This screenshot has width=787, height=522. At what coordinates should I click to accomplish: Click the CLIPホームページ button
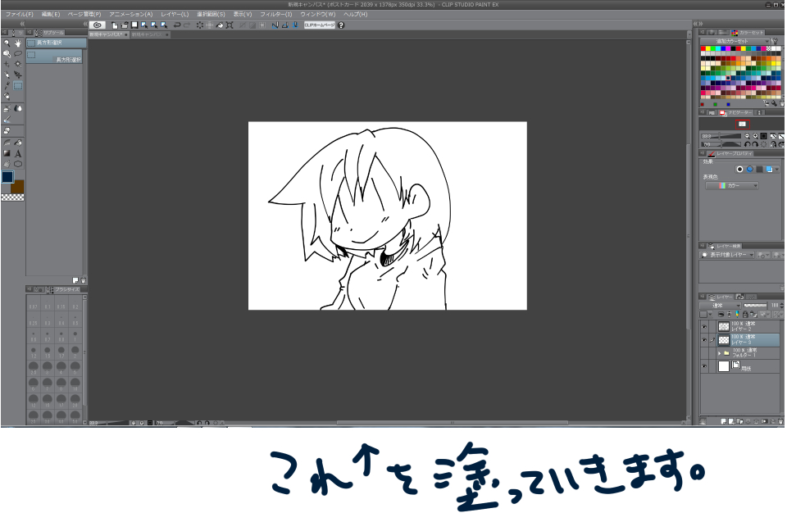pyautogui.click(x=319, y=25)
